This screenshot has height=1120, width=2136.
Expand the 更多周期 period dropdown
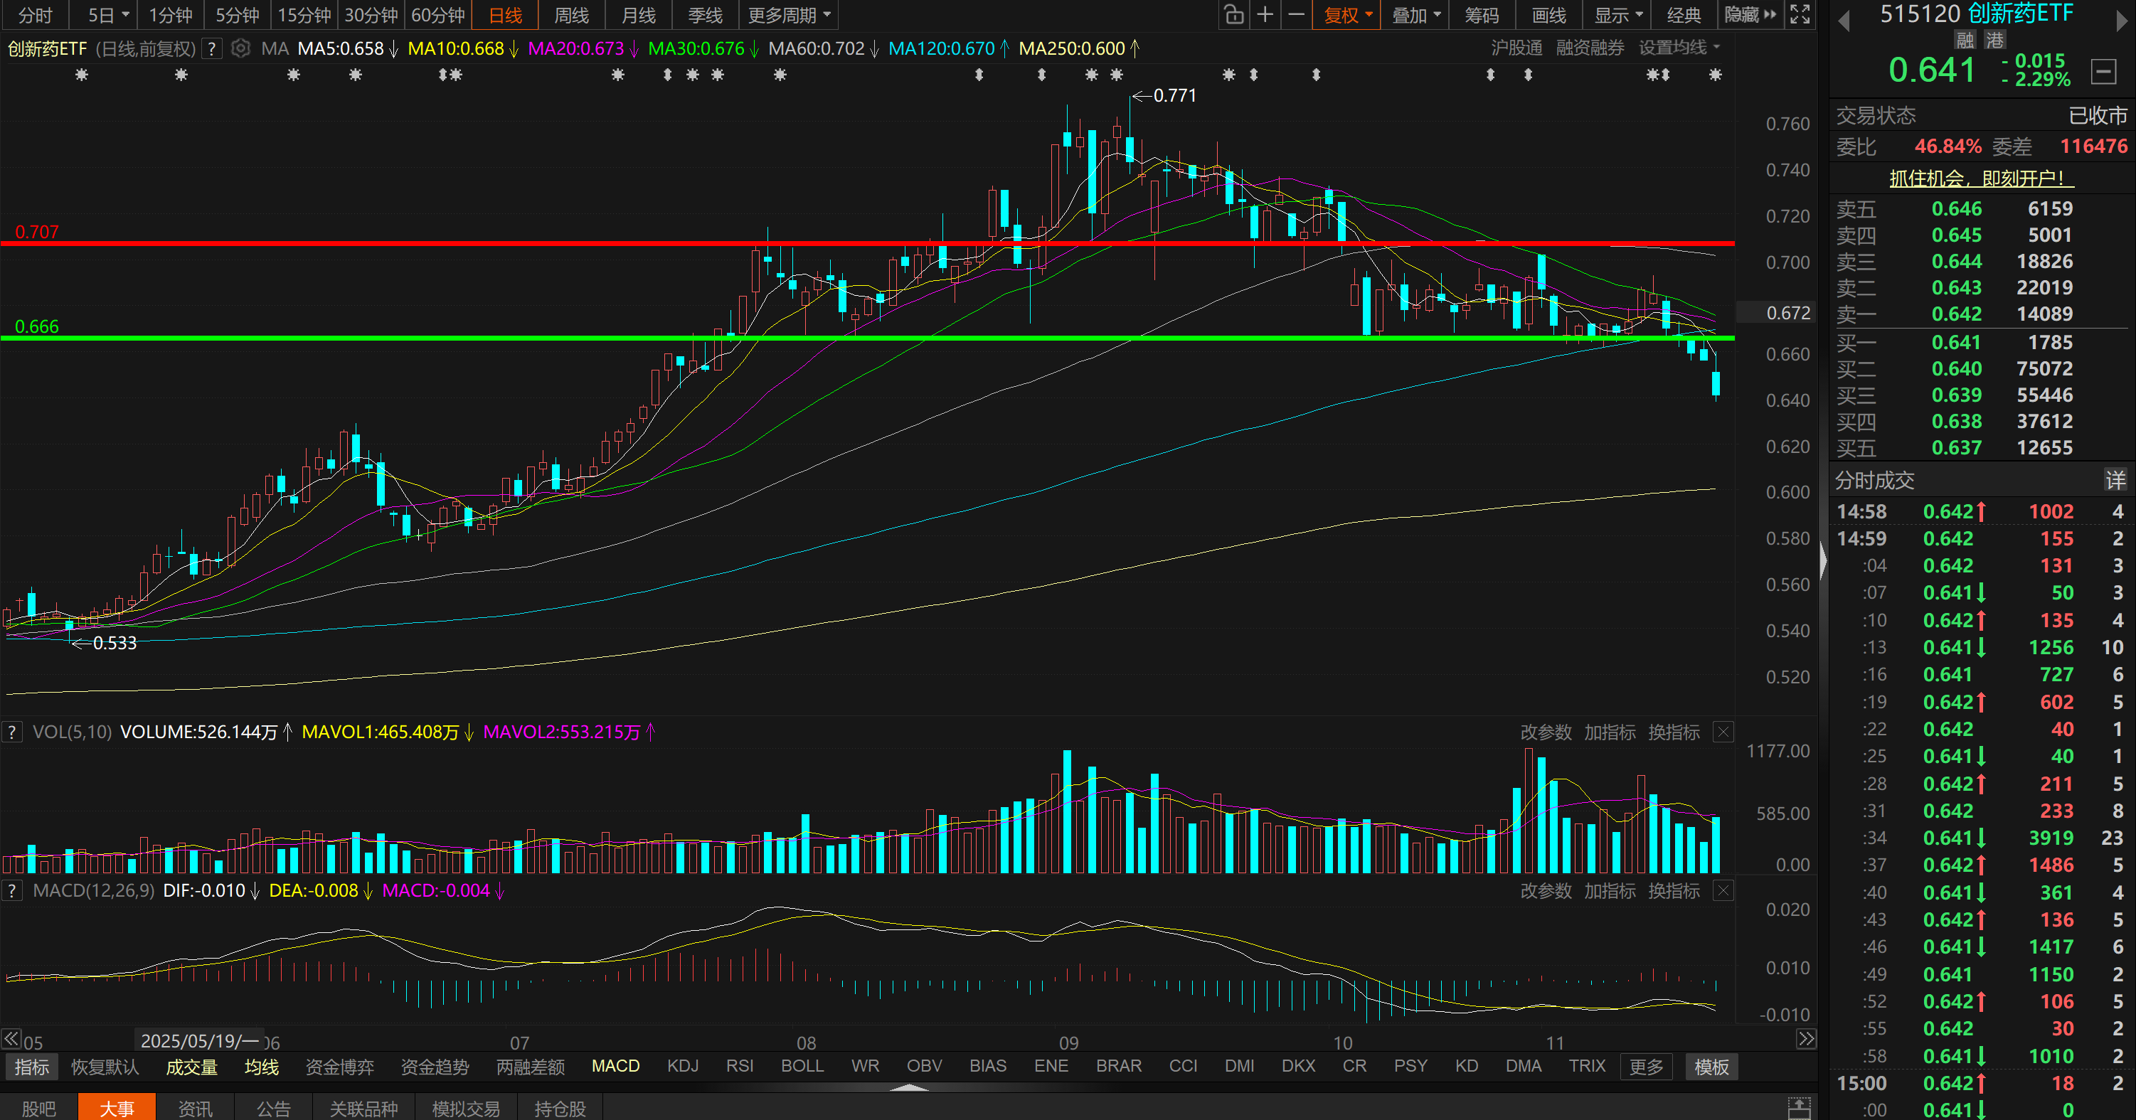pos(789,15)
